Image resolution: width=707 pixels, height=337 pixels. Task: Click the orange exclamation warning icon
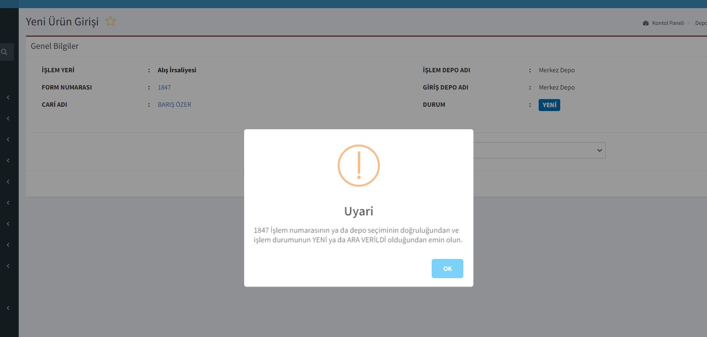[358, 166]
